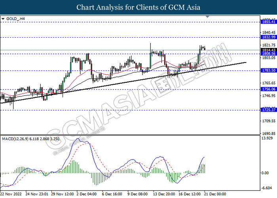The width and height of the screenshot is (277, 198).
Task: Click the 24 Nov 23:01 time label
Action: tap(37, 194)
